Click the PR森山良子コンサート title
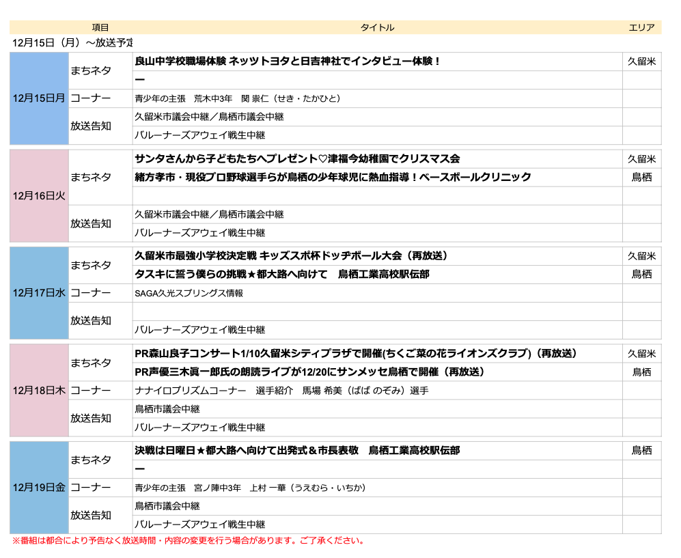This screenshot has width=681, height=558. [x=356, y=354]
